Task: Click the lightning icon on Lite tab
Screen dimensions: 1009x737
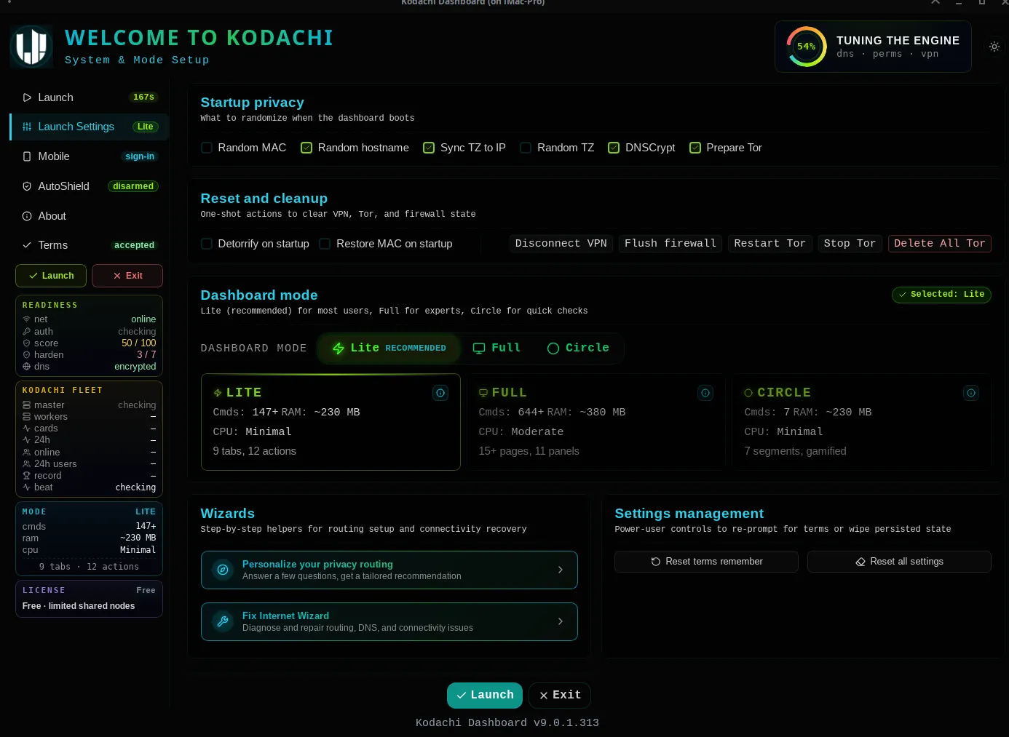Action: click(x=339, y=348)
